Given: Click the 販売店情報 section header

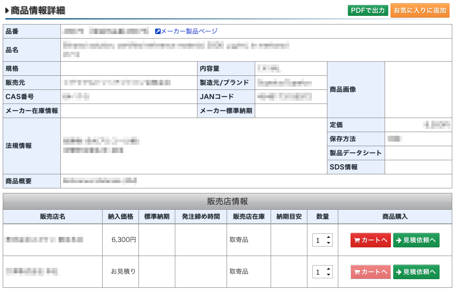Looking at the screenshot, I should point(227,202).
